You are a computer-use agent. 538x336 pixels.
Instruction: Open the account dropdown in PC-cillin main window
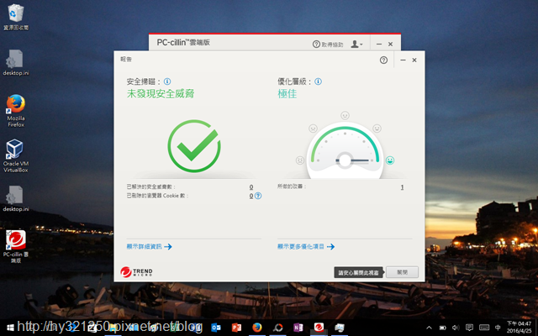356,45
